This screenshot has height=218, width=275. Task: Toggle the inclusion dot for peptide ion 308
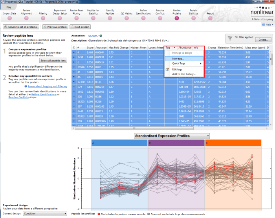74,96
